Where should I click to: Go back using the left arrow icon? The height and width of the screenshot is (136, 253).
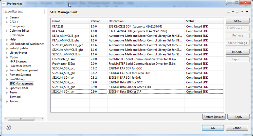click(228, 12)
